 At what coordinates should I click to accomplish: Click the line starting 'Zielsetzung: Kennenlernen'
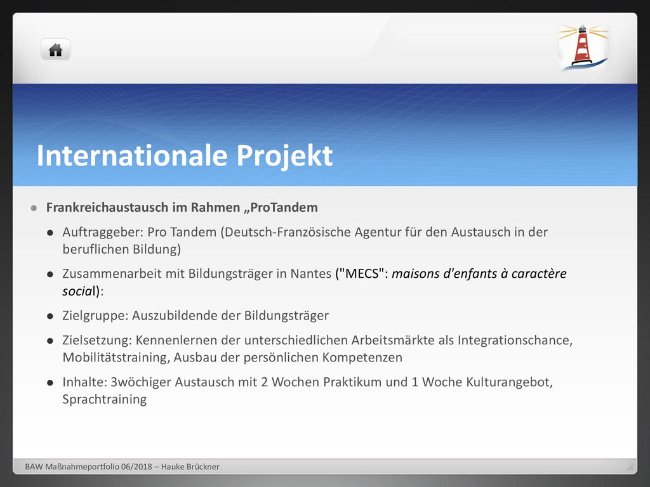click(x=317, y=340)
